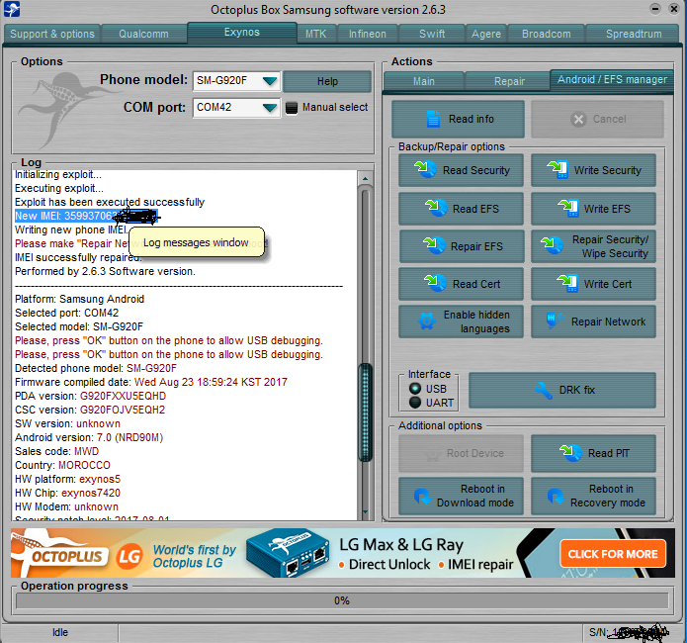
Task: Click the highlighted New IMEI log line
Action: point(86,216)
